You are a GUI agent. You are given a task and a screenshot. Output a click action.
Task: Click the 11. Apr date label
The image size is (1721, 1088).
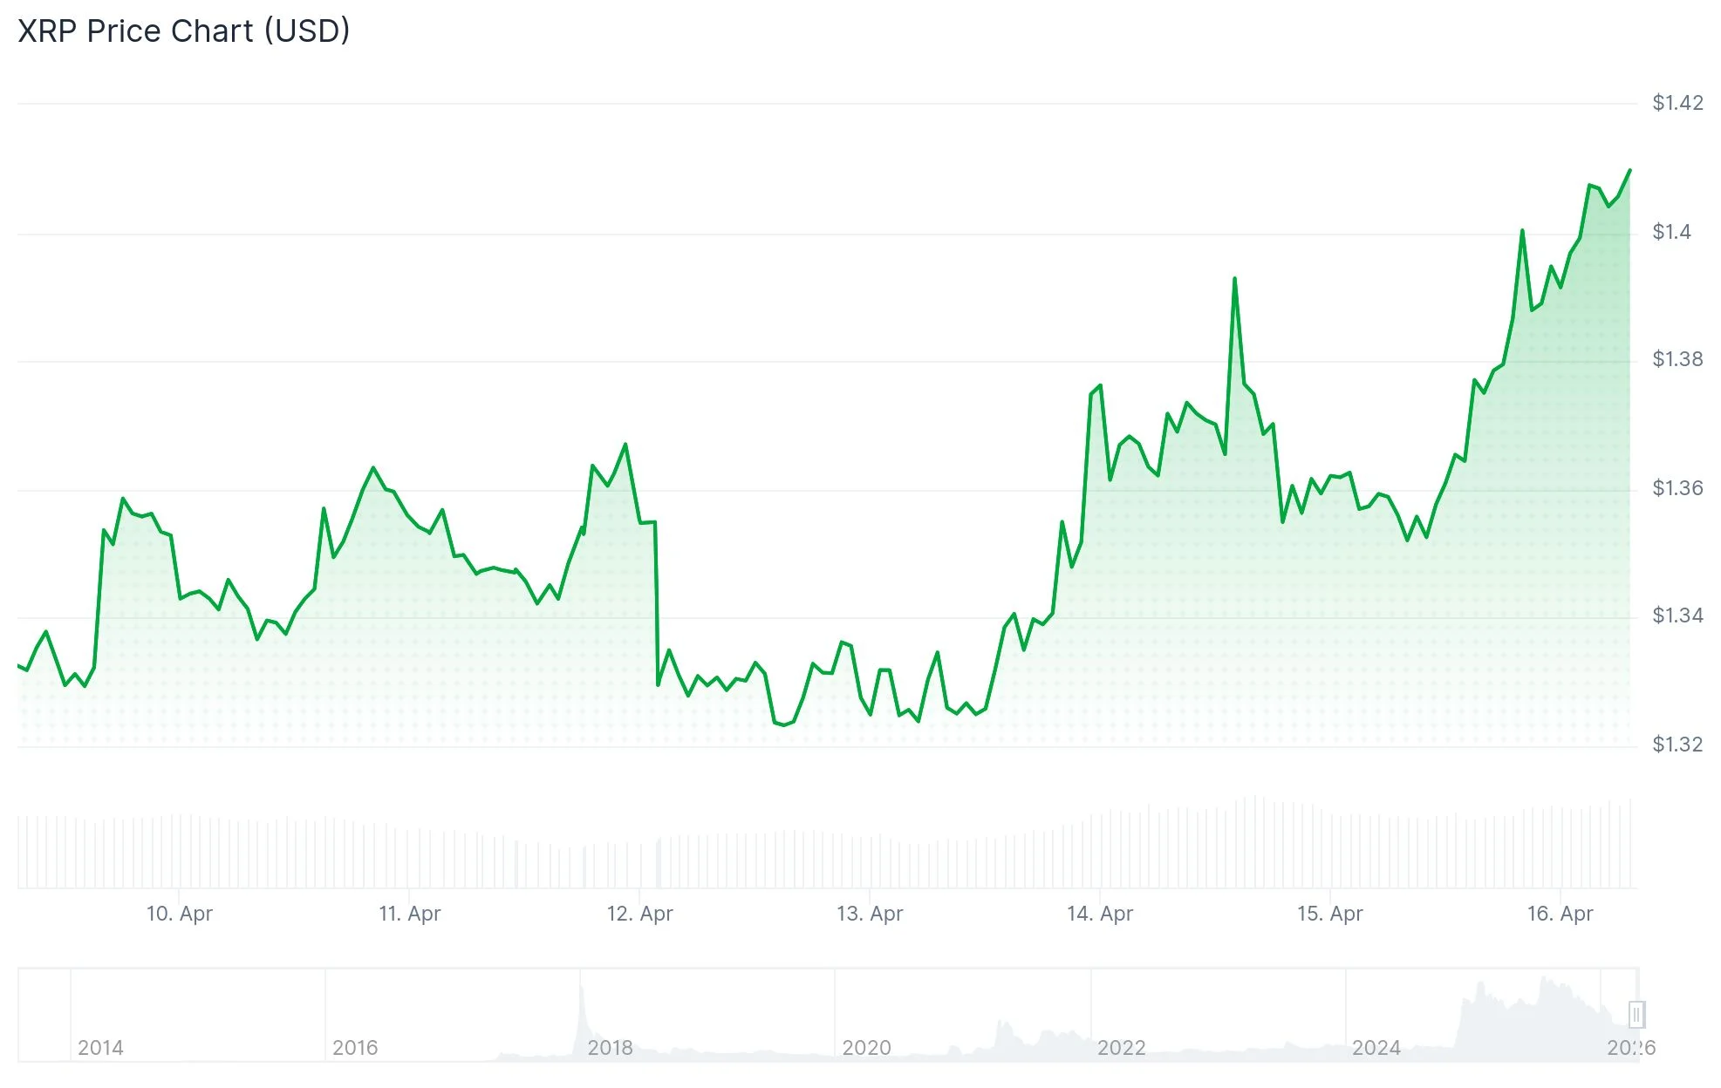pos(409,914)
